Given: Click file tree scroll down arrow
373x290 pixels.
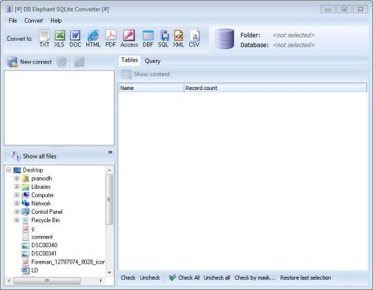Looking at the screenshot, I should pos(109,272).
